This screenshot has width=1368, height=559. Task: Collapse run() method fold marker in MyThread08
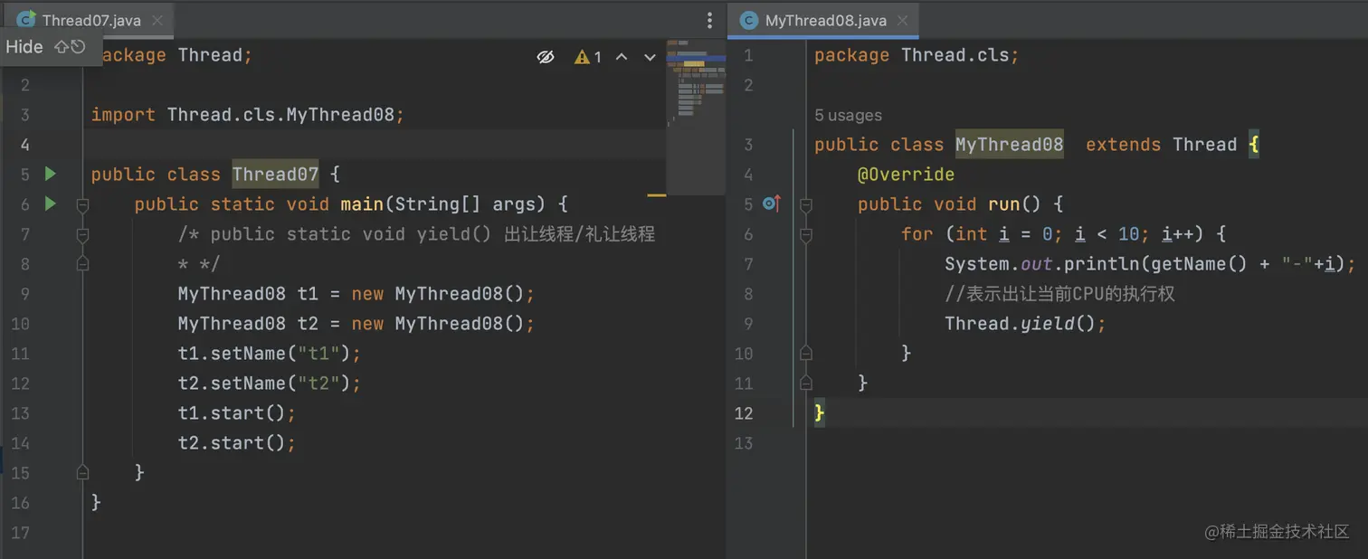click(805, 205)
